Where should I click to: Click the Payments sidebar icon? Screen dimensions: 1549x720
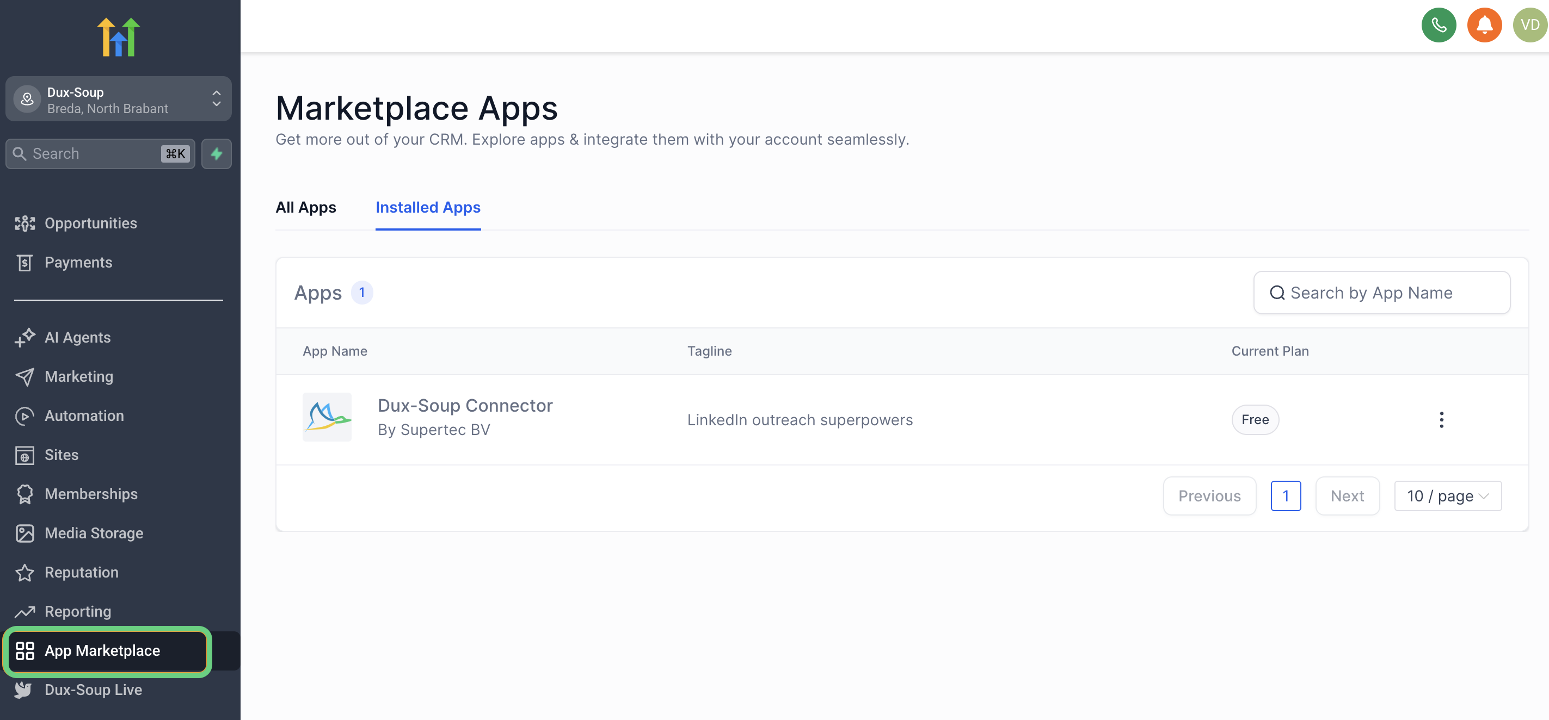click(24, 263)
